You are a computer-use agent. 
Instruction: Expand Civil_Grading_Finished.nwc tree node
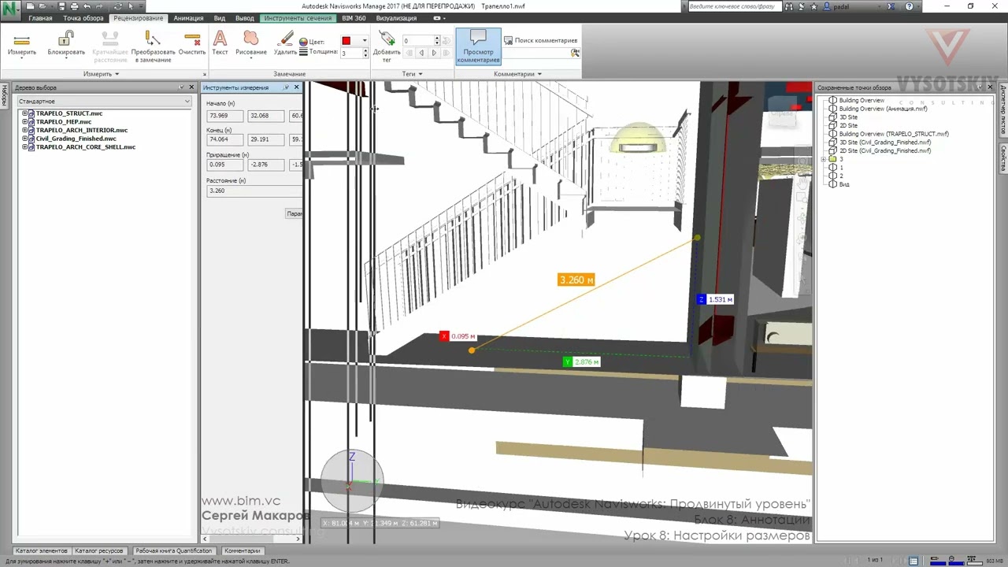[25, 139]
